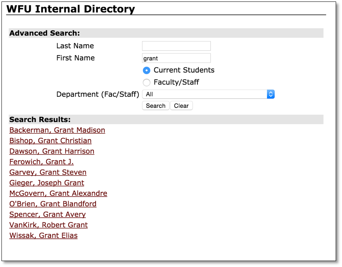Open the Department (Fac/Staff) dropdown

click(208, 94)
